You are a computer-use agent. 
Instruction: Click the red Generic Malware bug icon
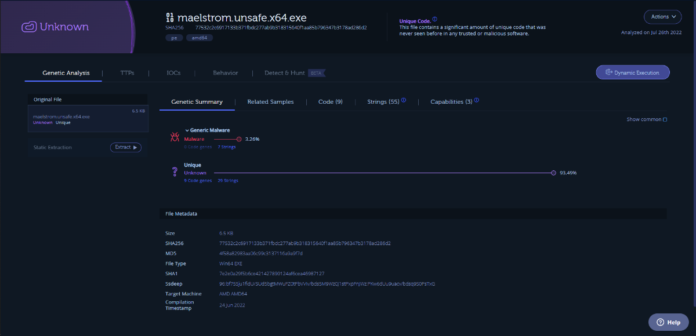click(x=174, y=137)
